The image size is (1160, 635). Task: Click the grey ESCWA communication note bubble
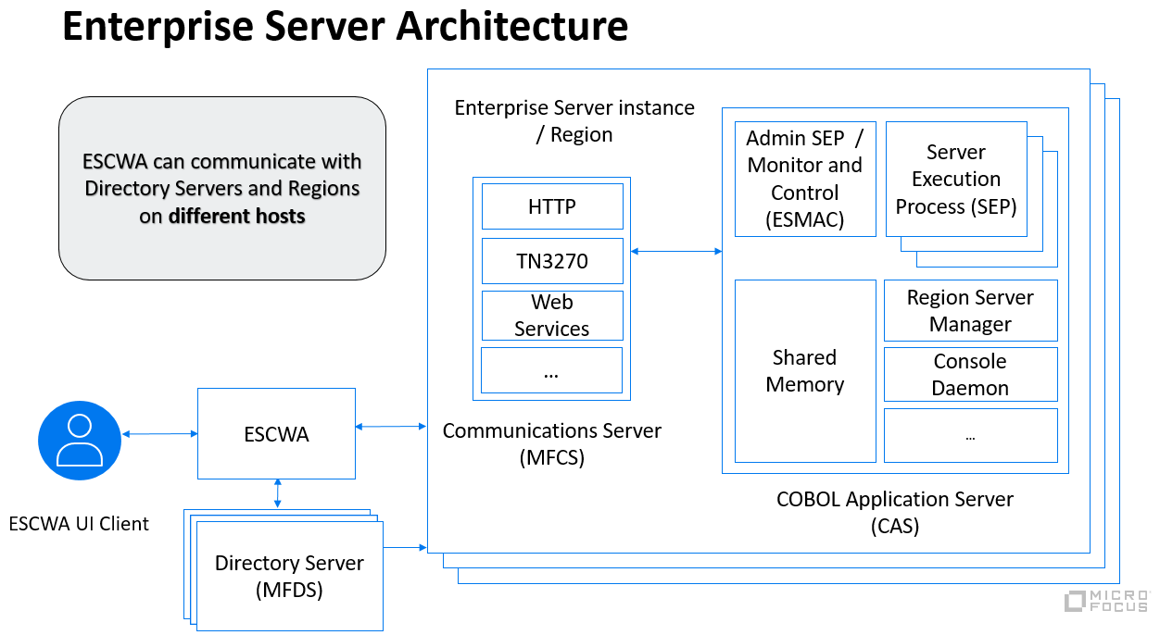[222, 188]
